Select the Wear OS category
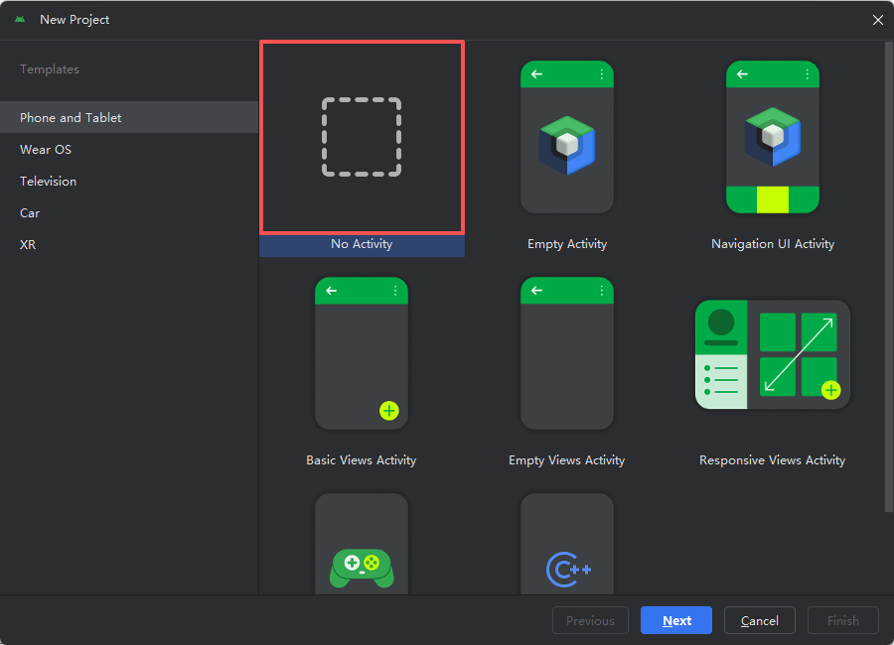894x645 pixels. point(45,149)
